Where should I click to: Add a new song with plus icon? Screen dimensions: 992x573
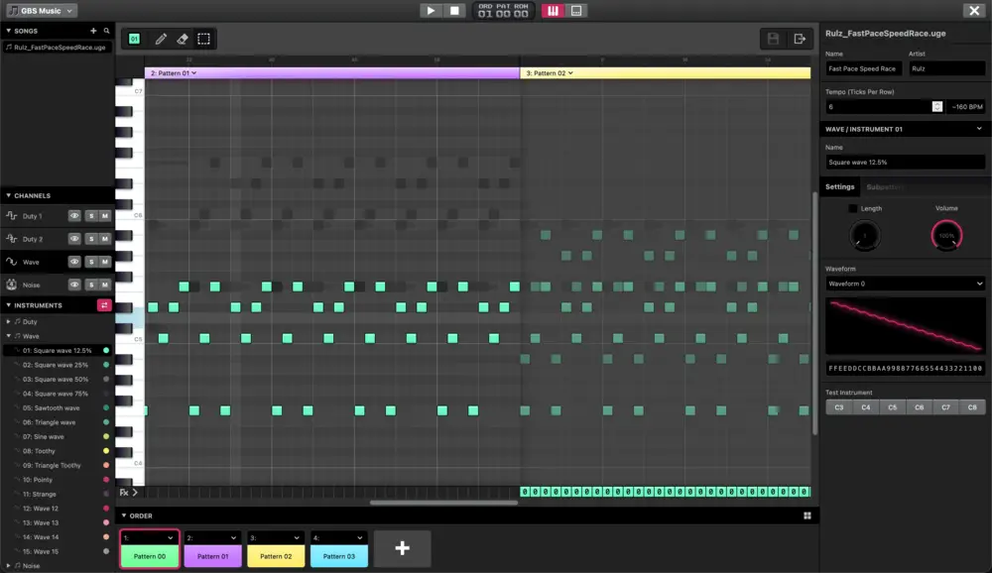click(x=93, y=31)
